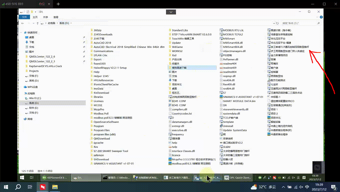Open the recent locations dropdown
340x192 pixels.
pos(33,23)
